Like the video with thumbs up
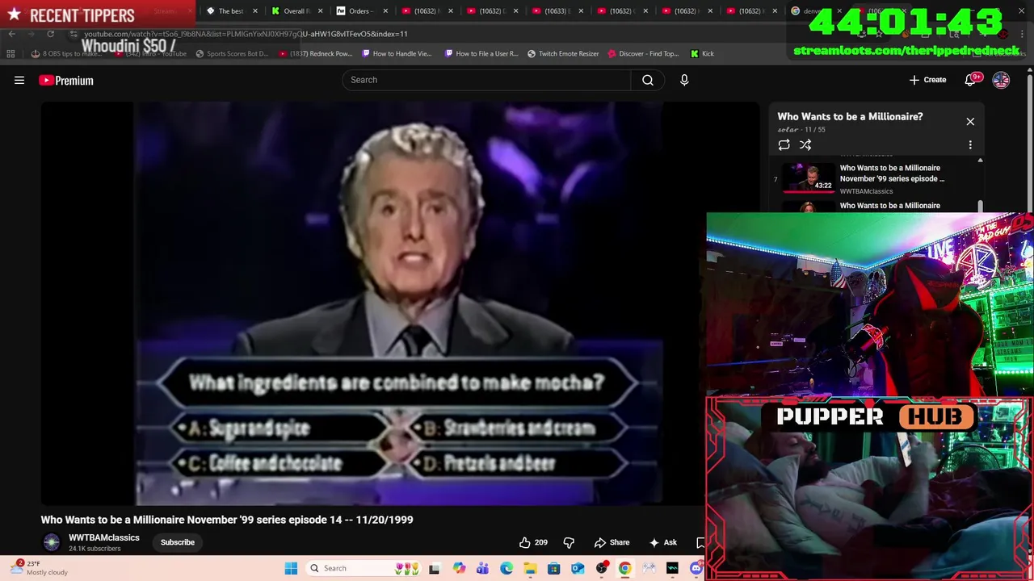 point(525,542)
